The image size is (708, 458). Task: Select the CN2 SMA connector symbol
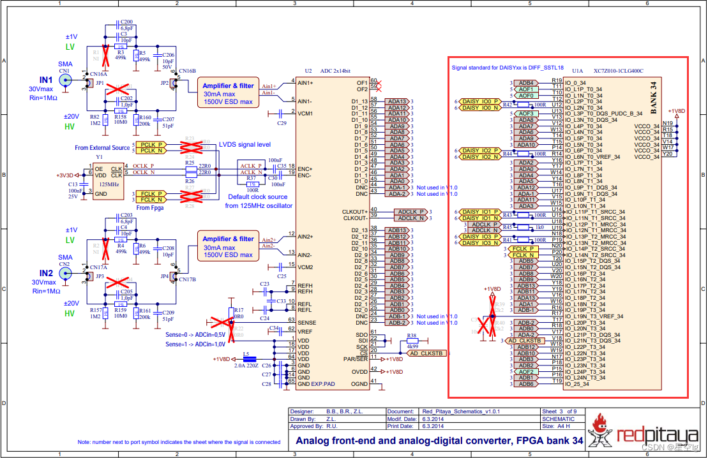click(x=66, y=274)
